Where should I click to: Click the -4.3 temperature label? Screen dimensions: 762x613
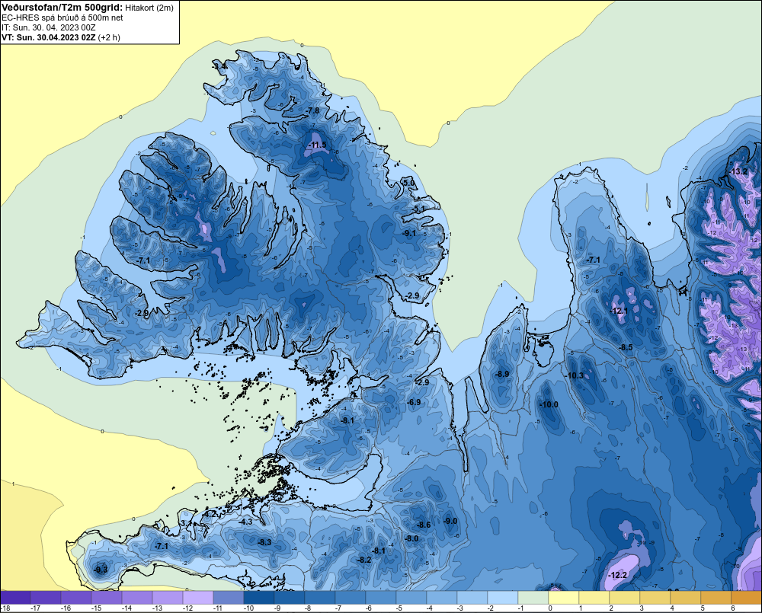pyautogui.click(x=246, y=522)
